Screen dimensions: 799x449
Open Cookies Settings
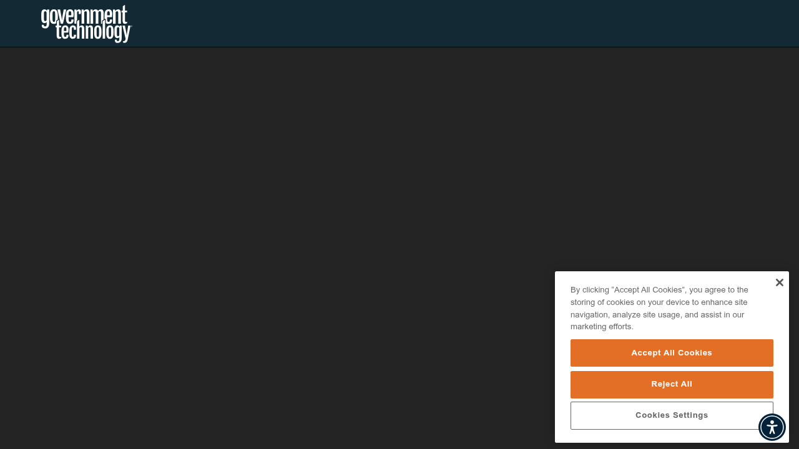[x=672, y=415]
